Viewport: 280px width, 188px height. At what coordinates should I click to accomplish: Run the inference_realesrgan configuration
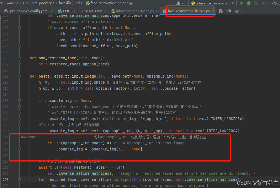[x=242, y=3]
